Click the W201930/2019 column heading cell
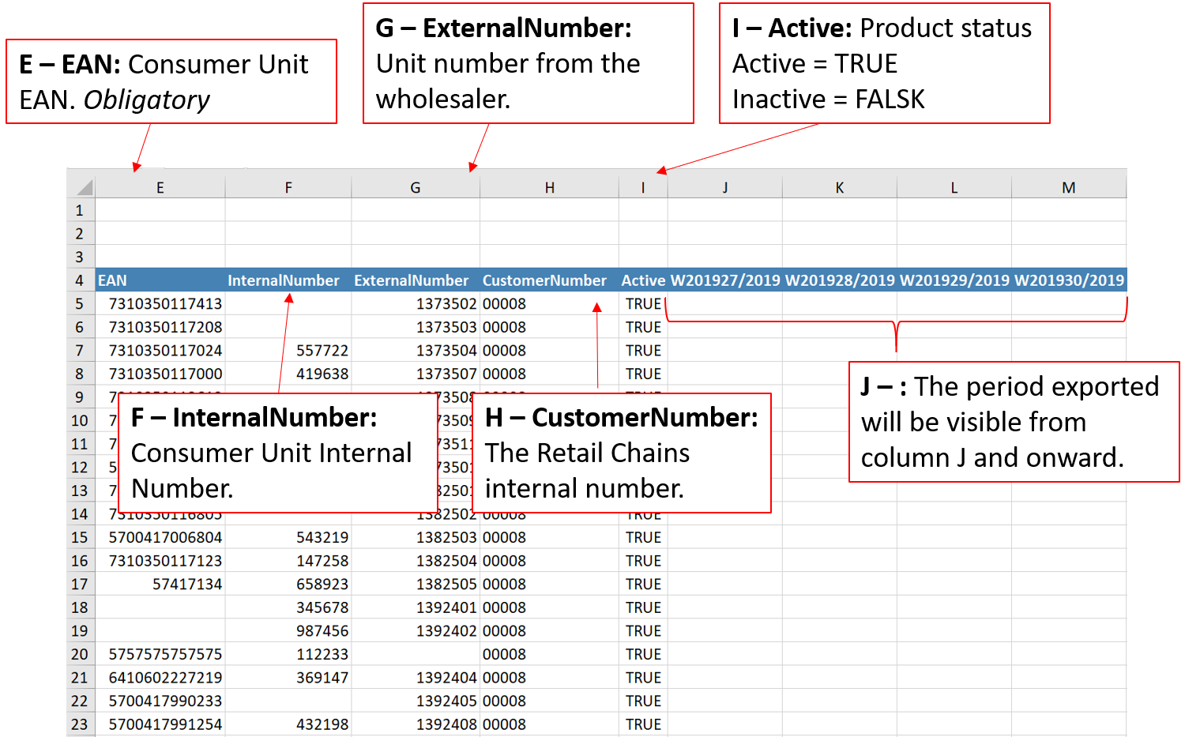Viewport: 1185px width, 737px height. (1068, 280)
